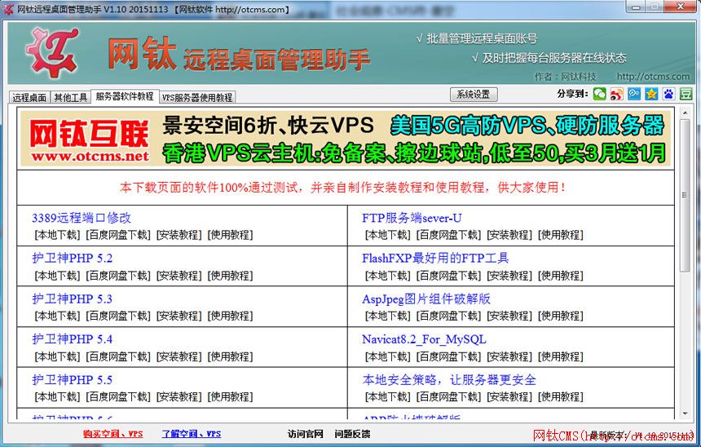This screenshot has height=447, width=701.
Task: Click 本地下载 for FTP服务端sever-U
Action: coord(388,235)
